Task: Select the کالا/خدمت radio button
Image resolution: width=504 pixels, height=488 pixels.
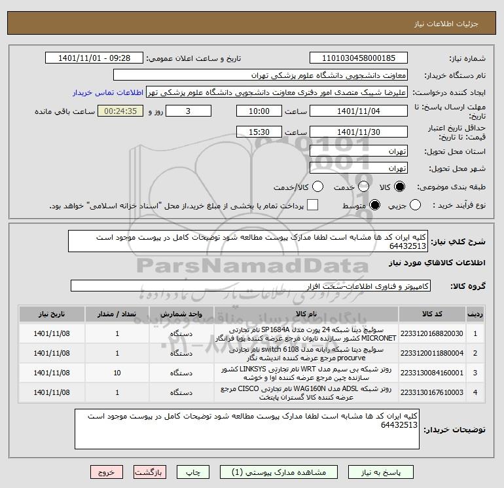Action: (x=317, y=187)
